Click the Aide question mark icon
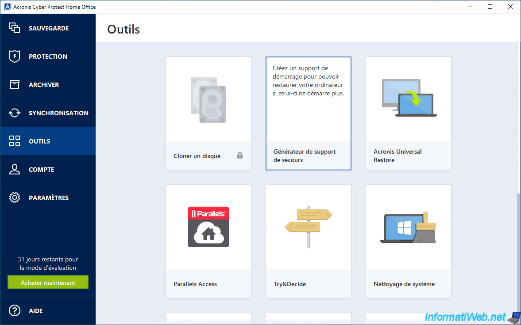Viewport: 521px width, 325px height. tap(15, 311)
